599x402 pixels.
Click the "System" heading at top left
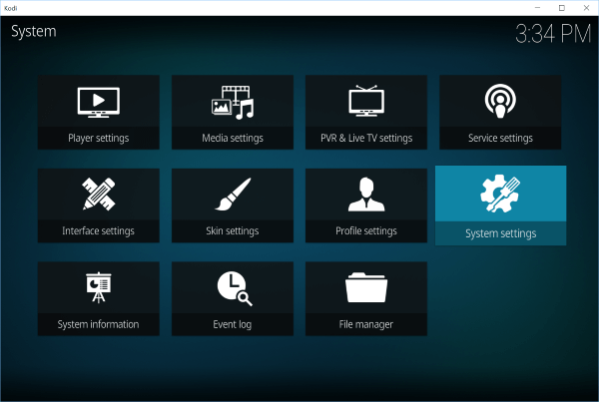tap(34, 31)
